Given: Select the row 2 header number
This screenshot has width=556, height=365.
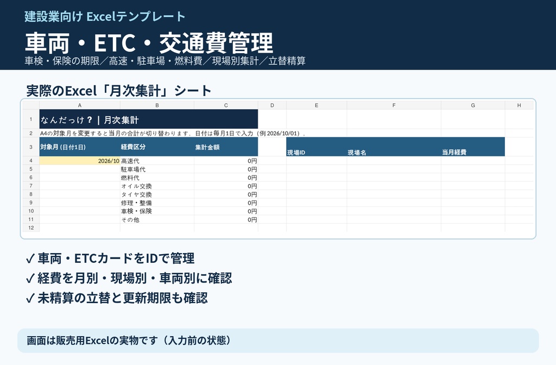Looking at the screenshot, I should click(31, 134).
